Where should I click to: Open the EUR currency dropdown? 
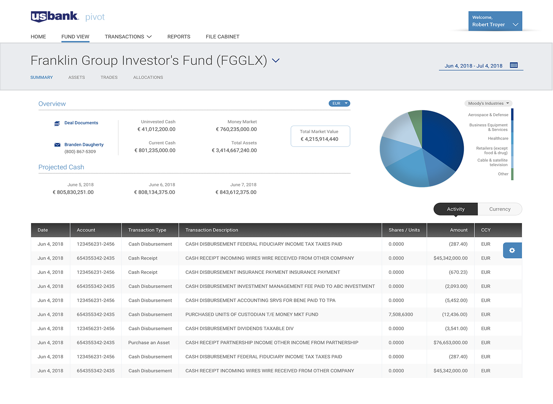coord(339,104)
